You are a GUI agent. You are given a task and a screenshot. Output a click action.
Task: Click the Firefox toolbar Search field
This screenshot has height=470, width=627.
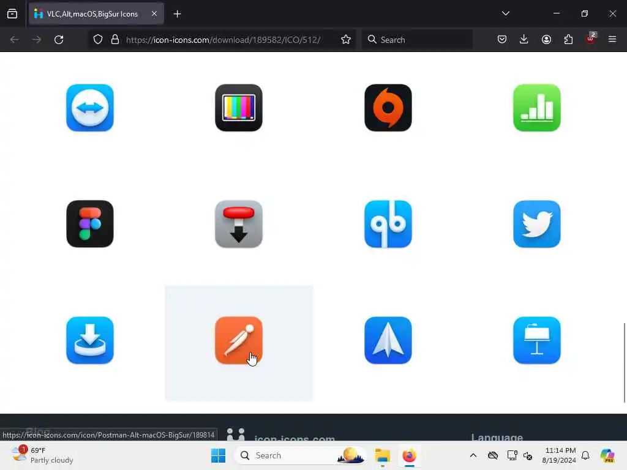tap(417, 40)
